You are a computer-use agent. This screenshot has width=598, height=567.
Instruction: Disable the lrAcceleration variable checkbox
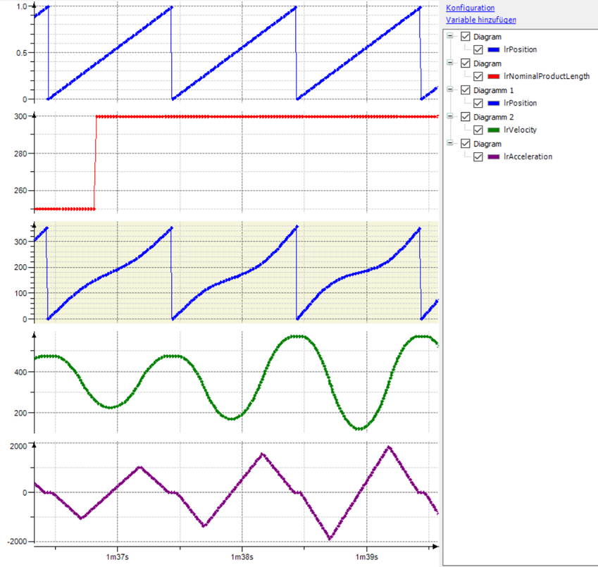(479, 157)
